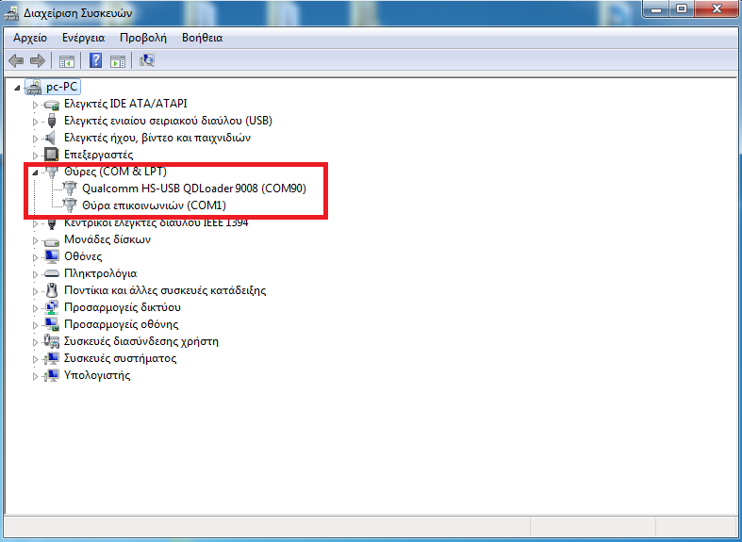Select Πληκτρολόγια label
Image resolution: width=742 pixels, height=542 pixels.
click(100, 273)
